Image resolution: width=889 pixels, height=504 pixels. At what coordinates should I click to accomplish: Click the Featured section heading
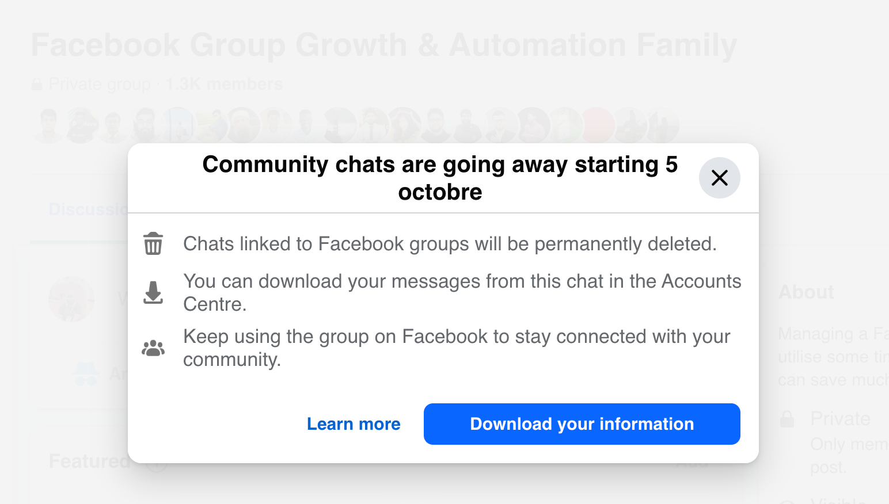90,461
